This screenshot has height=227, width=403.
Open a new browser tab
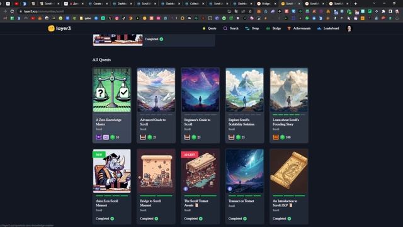pos(355,4)
